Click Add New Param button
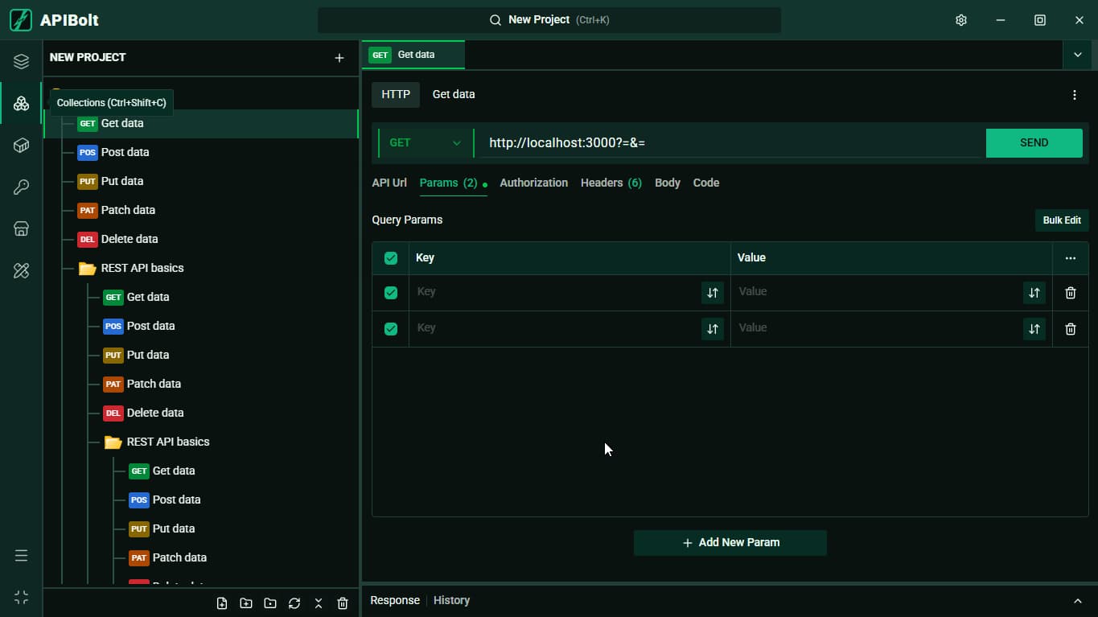1098x617 pixels. click(730, 542)
